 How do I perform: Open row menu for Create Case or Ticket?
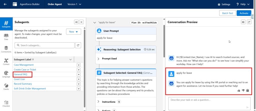[x=79, y=70]
